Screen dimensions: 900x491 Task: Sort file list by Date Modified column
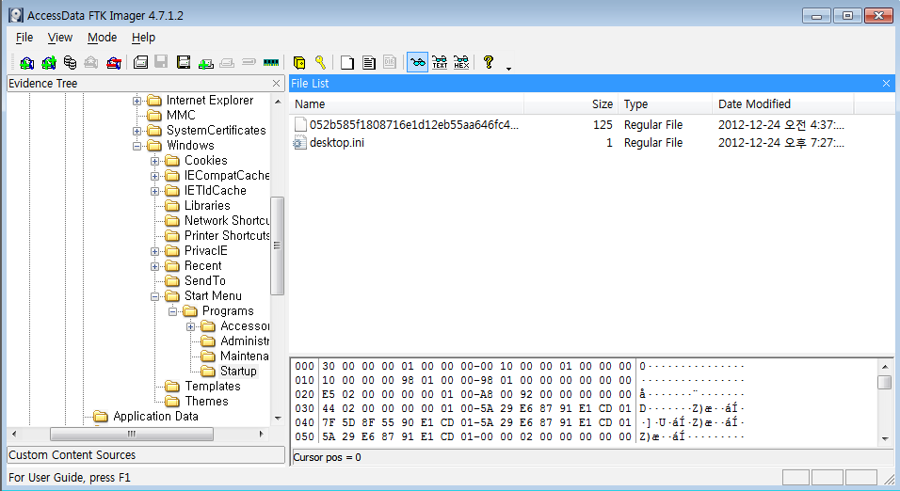[x=783, y=103]
